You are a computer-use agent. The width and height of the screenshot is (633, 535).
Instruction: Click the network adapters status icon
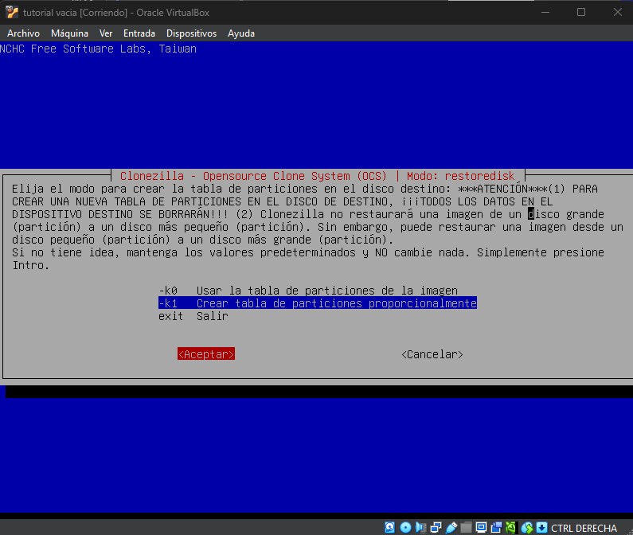tap(436, 527)
